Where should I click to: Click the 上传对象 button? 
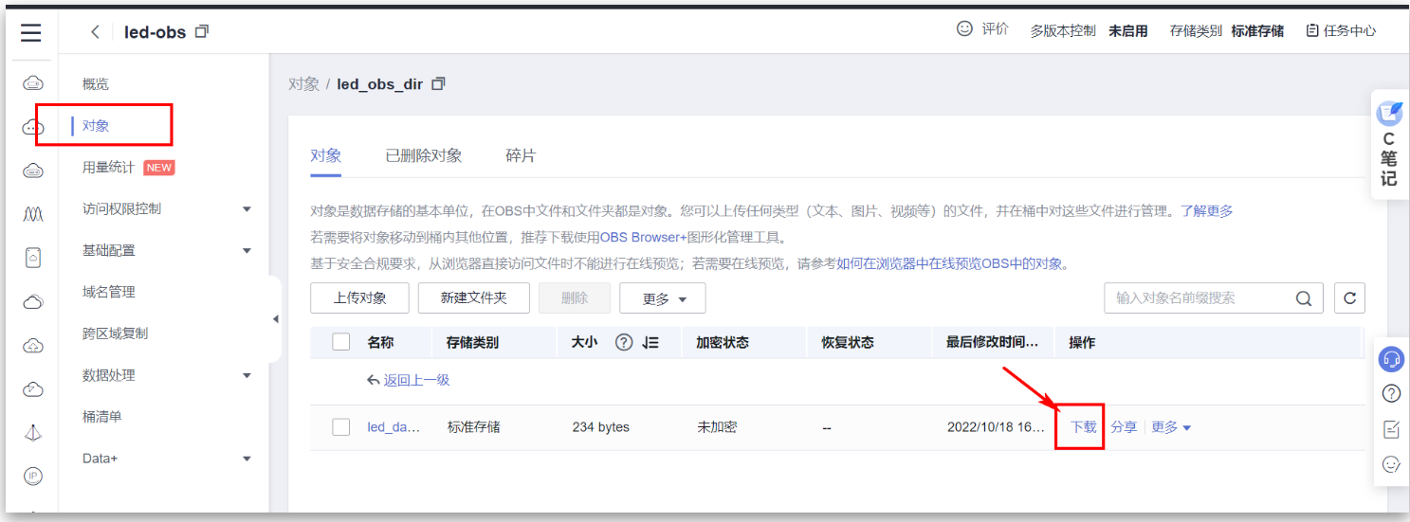click(x=359, y=297)
